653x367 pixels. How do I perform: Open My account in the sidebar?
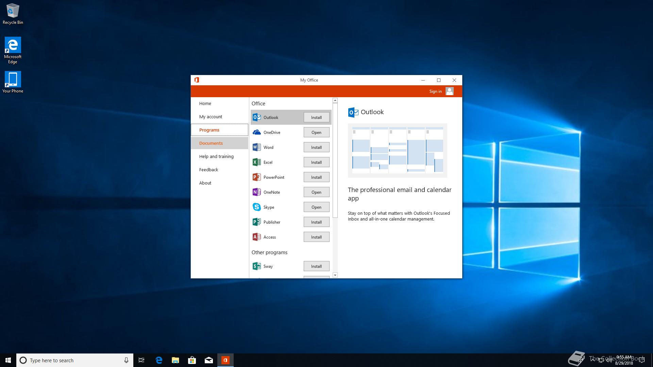(x=219, y=117)
